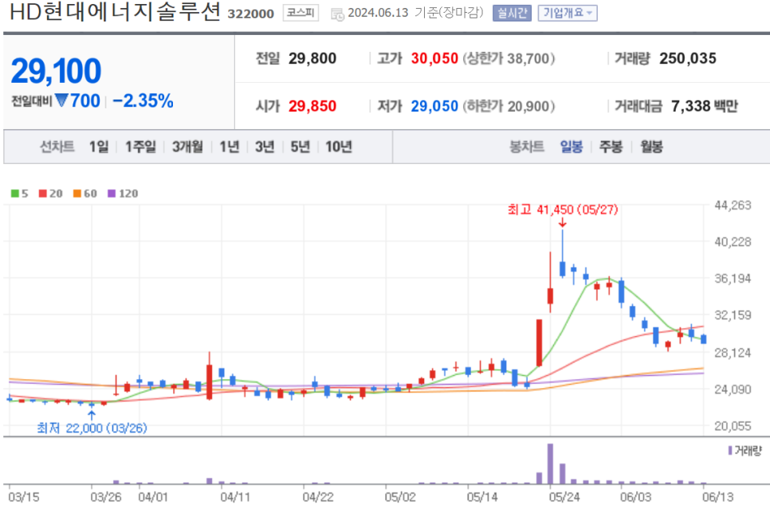770x513 pixels.
Task: Click the purple 거래량 legend marker
Action: pos(730,450)
